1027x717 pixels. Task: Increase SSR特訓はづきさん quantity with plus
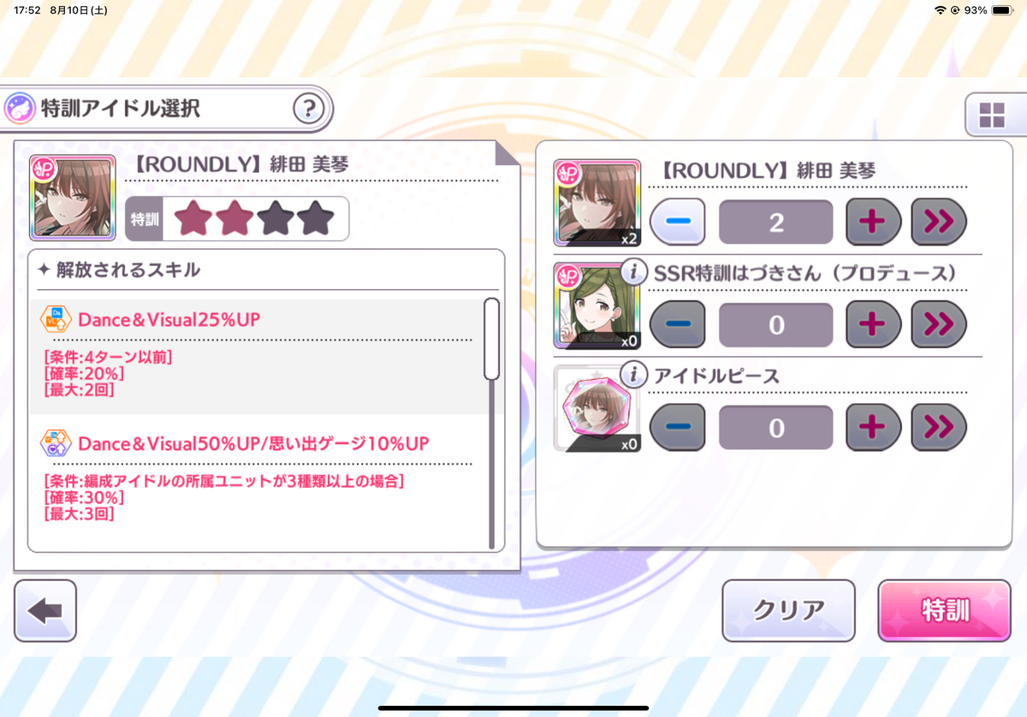874,324
